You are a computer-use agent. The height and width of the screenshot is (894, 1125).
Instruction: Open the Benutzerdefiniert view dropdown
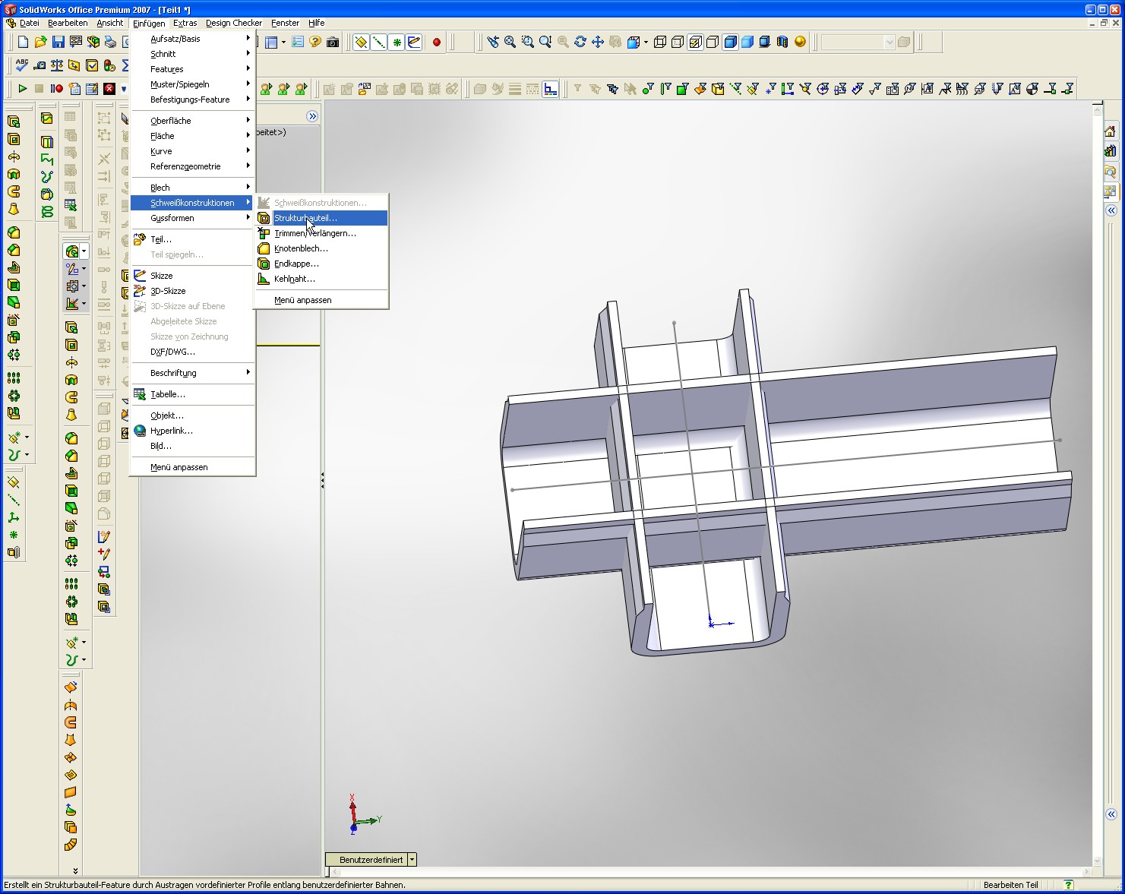[x=412, y=860]
